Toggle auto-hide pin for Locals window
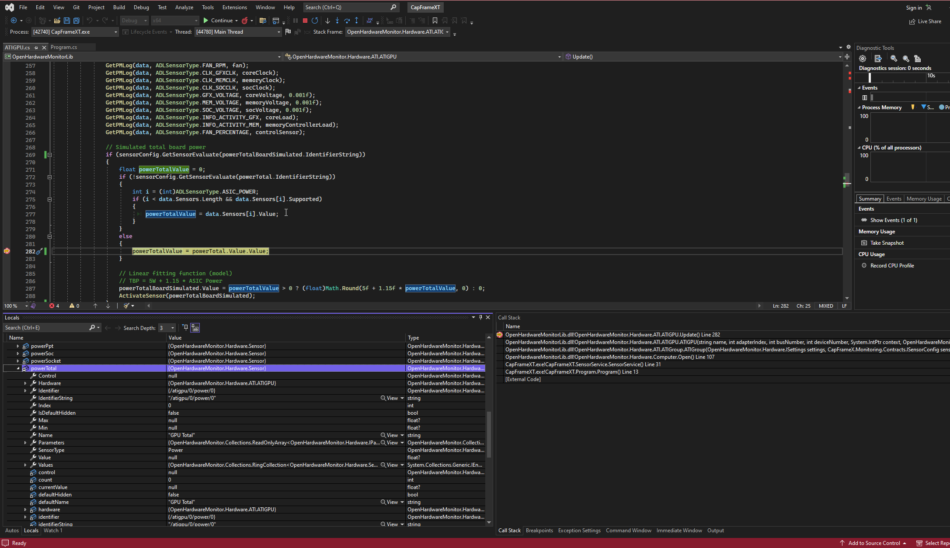 tap(480, 317)
